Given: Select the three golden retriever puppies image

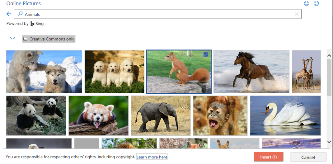Looking at the screenshot, I should [114, 72].
